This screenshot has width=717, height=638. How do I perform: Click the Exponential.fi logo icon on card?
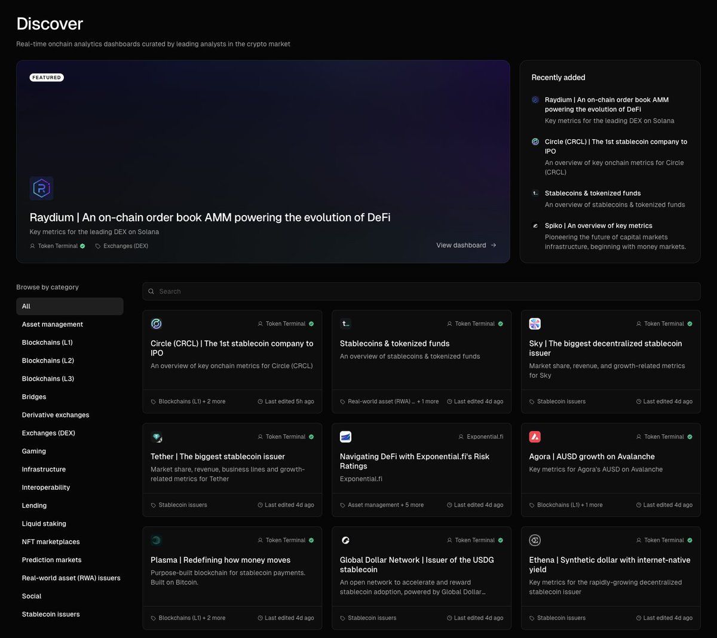(x=345, y=437)
